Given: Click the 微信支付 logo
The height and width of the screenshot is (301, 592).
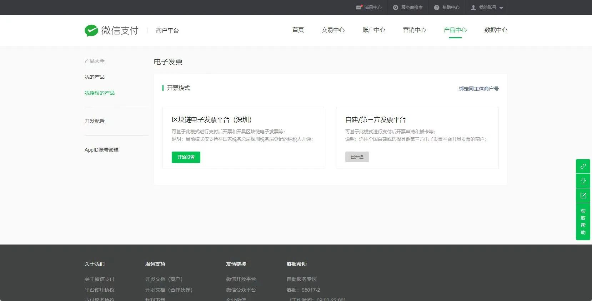Looking at the screenshot, I should tap(111, 30).
